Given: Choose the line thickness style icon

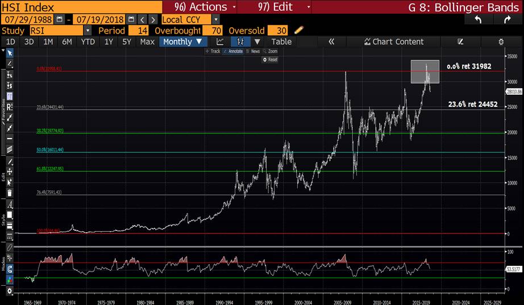Looking at the screenshot, I should coord(10,226).
